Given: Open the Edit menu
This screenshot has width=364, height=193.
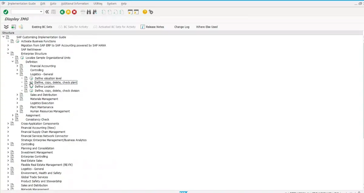Looking at the screenshot, I should (x=43, y=4).
